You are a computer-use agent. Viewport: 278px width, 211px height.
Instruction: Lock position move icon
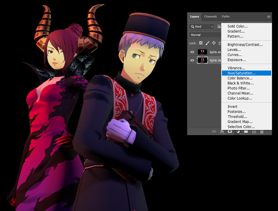point(214,43)
